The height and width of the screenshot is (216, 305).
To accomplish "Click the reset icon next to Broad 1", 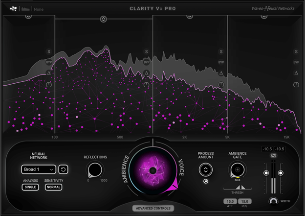I will pos(63,169).
